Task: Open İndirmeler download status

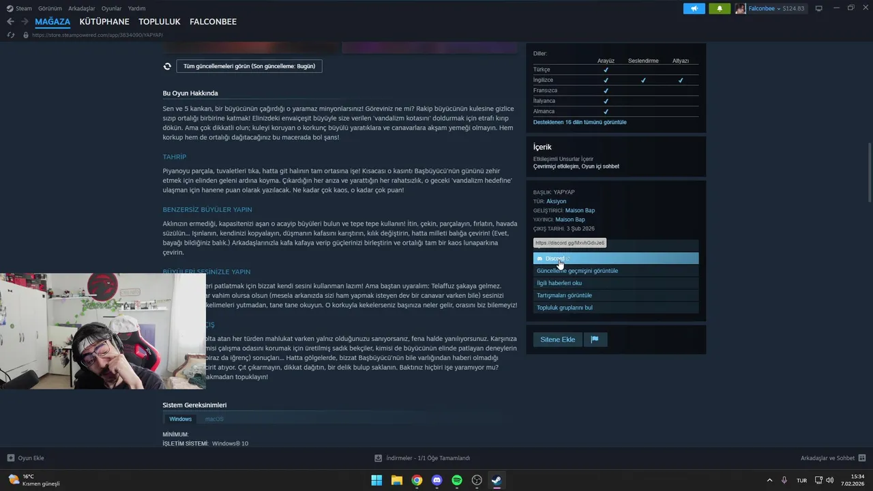Action: click(422, 458)
